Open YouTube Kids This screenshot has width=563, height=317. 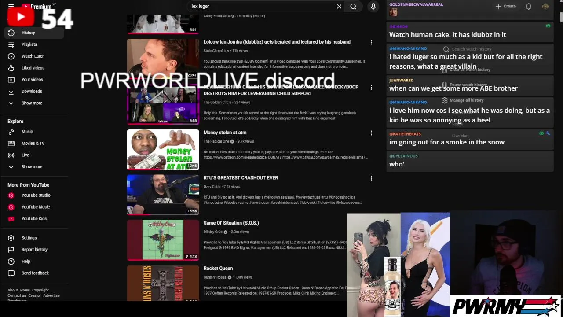tap(34, 219)
